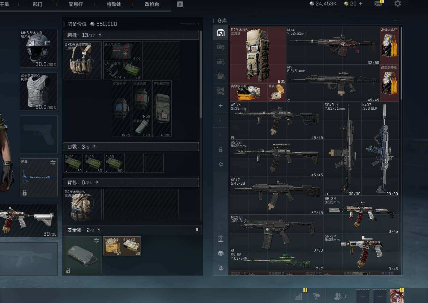Click the swap arrows on 黑海 melee slot
428x303 pixels.
53,163
